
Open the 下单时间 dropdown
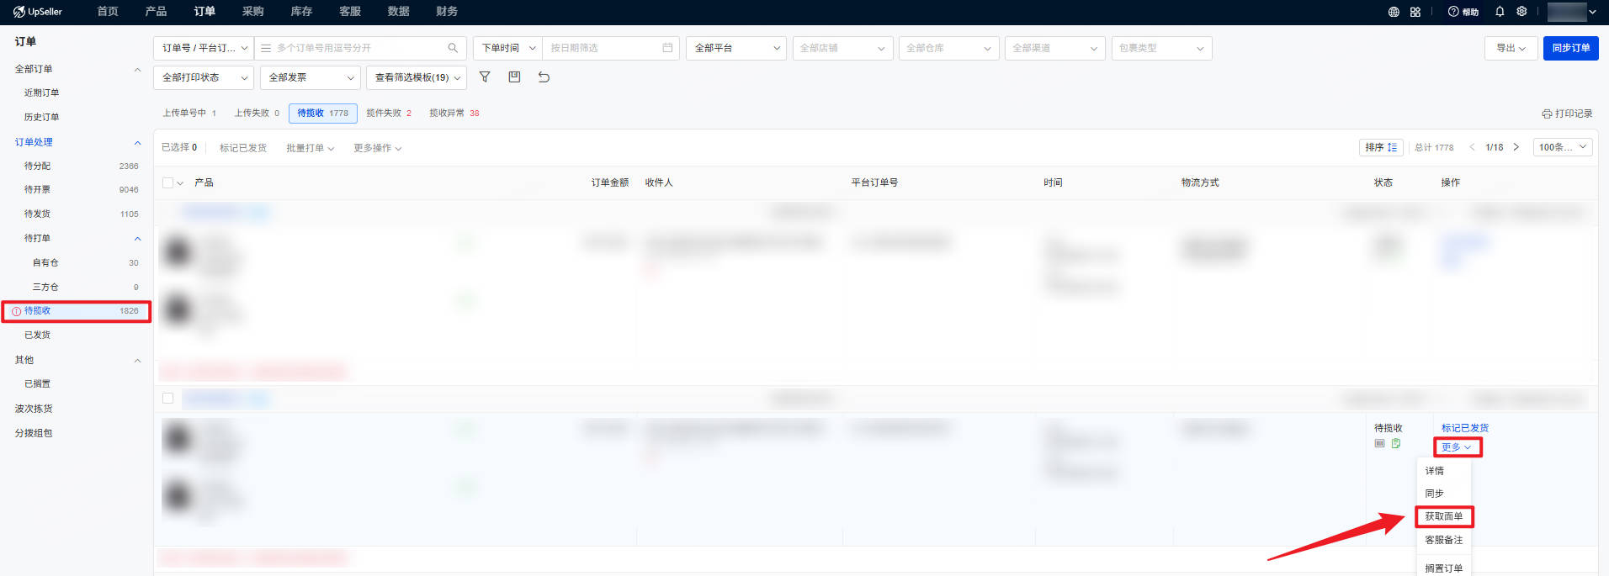507,48
